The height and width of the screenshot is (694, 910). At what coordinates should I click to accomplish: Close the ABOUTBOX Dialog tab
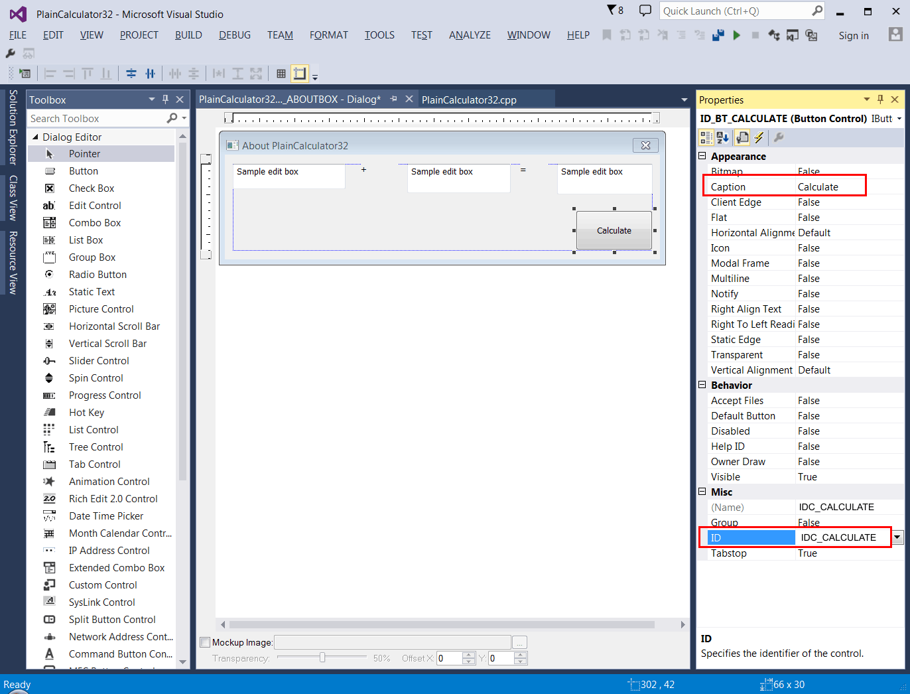point(409,99)
